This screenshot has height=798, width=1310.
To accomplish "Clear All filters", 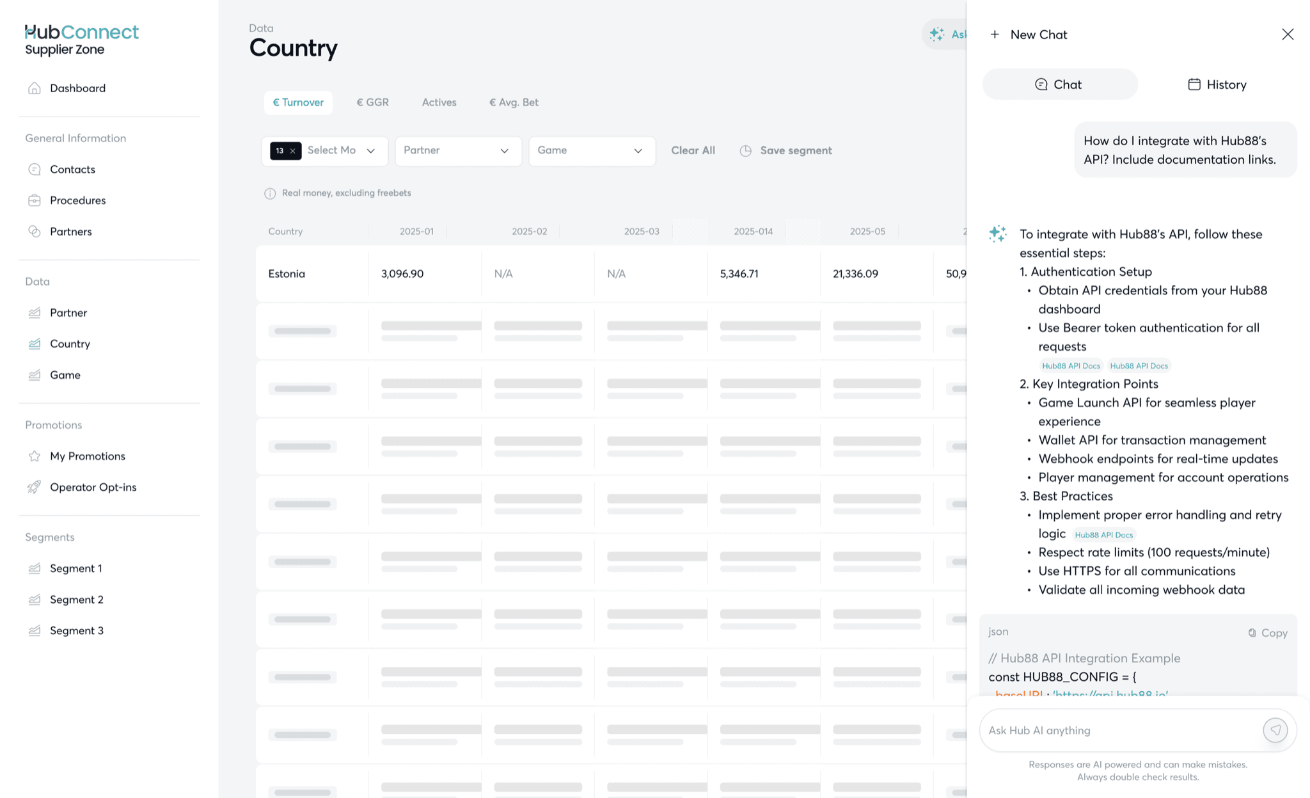I will point(693,150).
